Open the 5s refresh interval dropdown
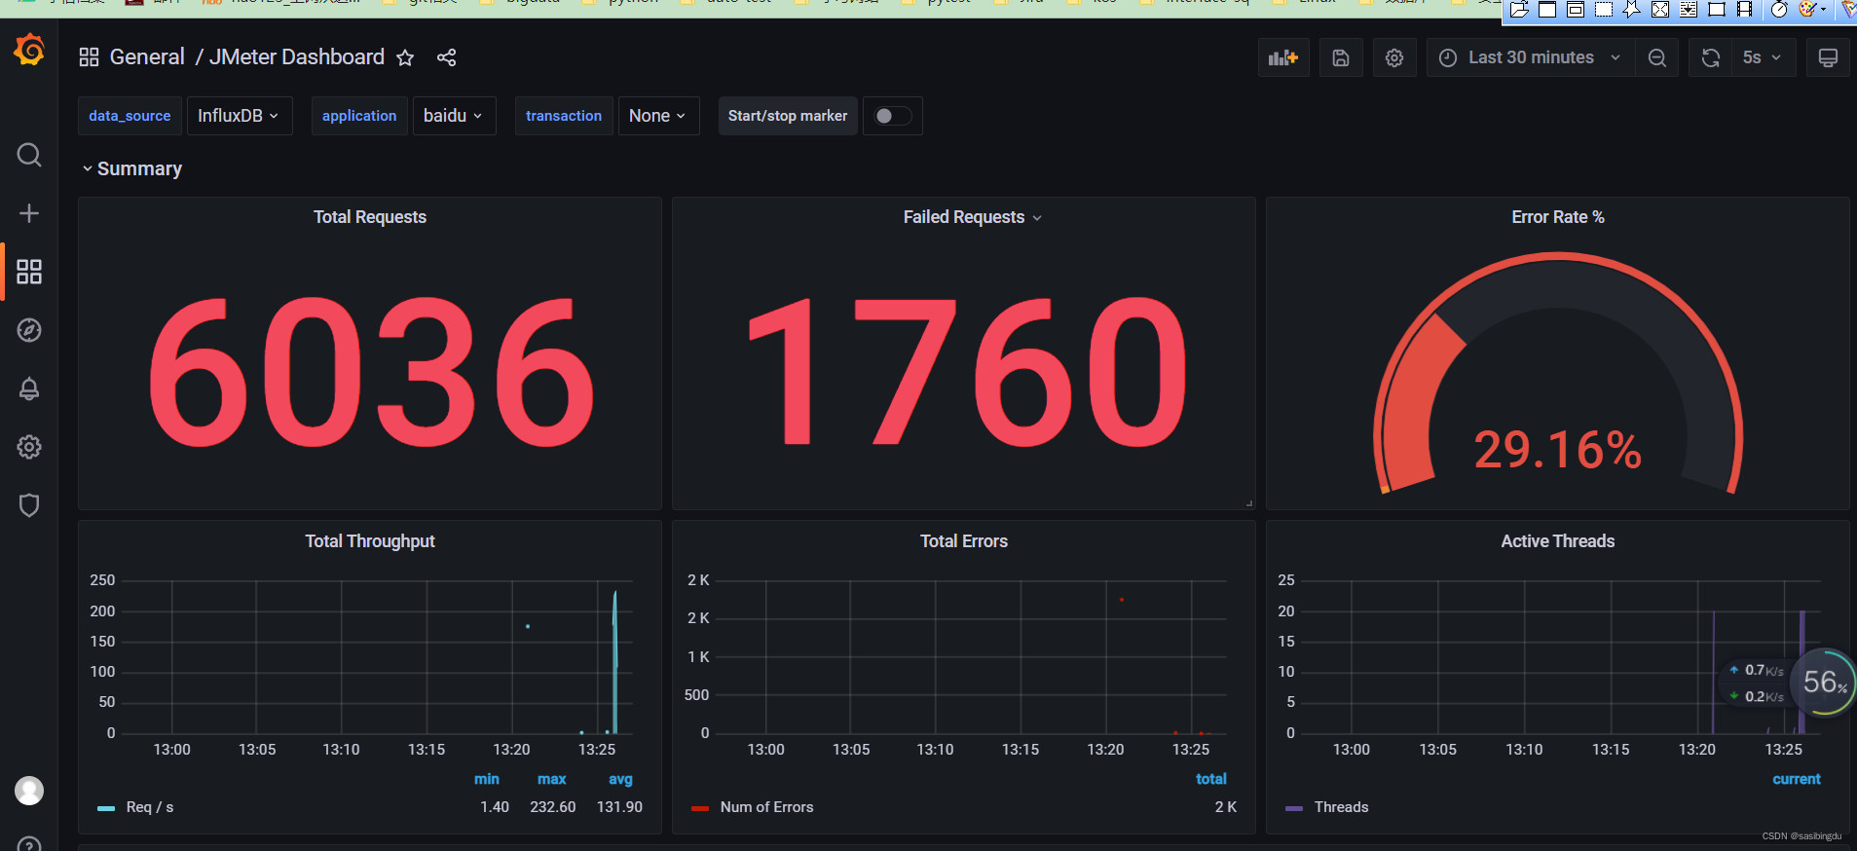Screen dimensions: 1857x851 1764,57
